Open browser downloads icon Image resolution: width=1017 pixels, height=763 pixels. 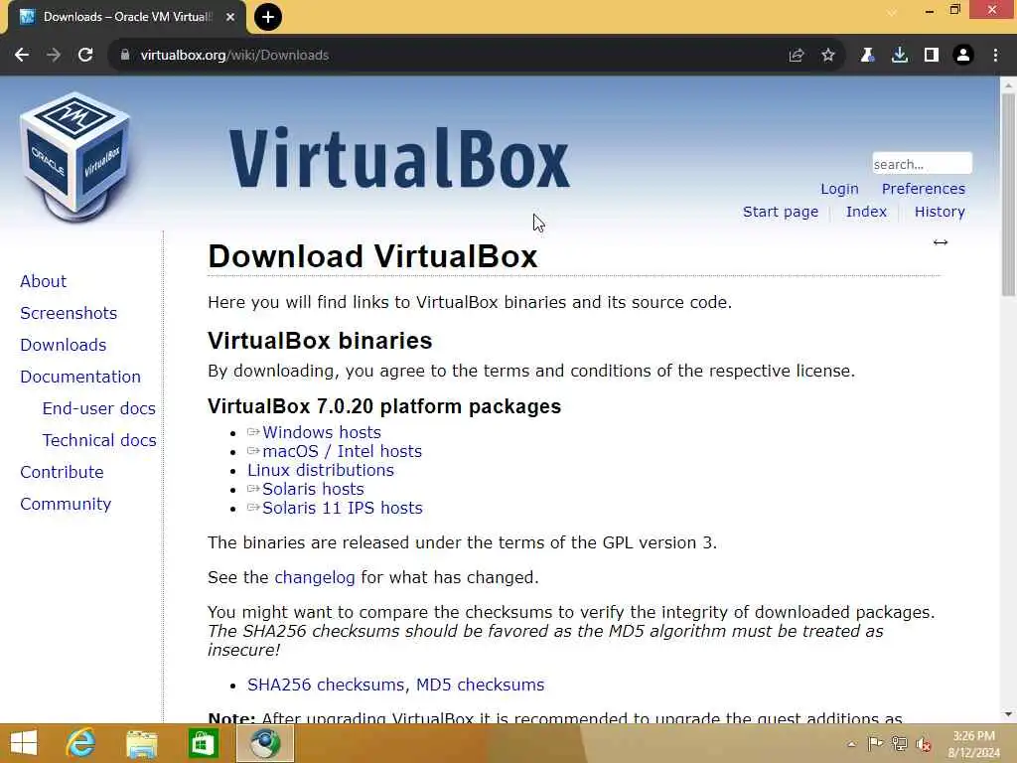tap(900, 56)
